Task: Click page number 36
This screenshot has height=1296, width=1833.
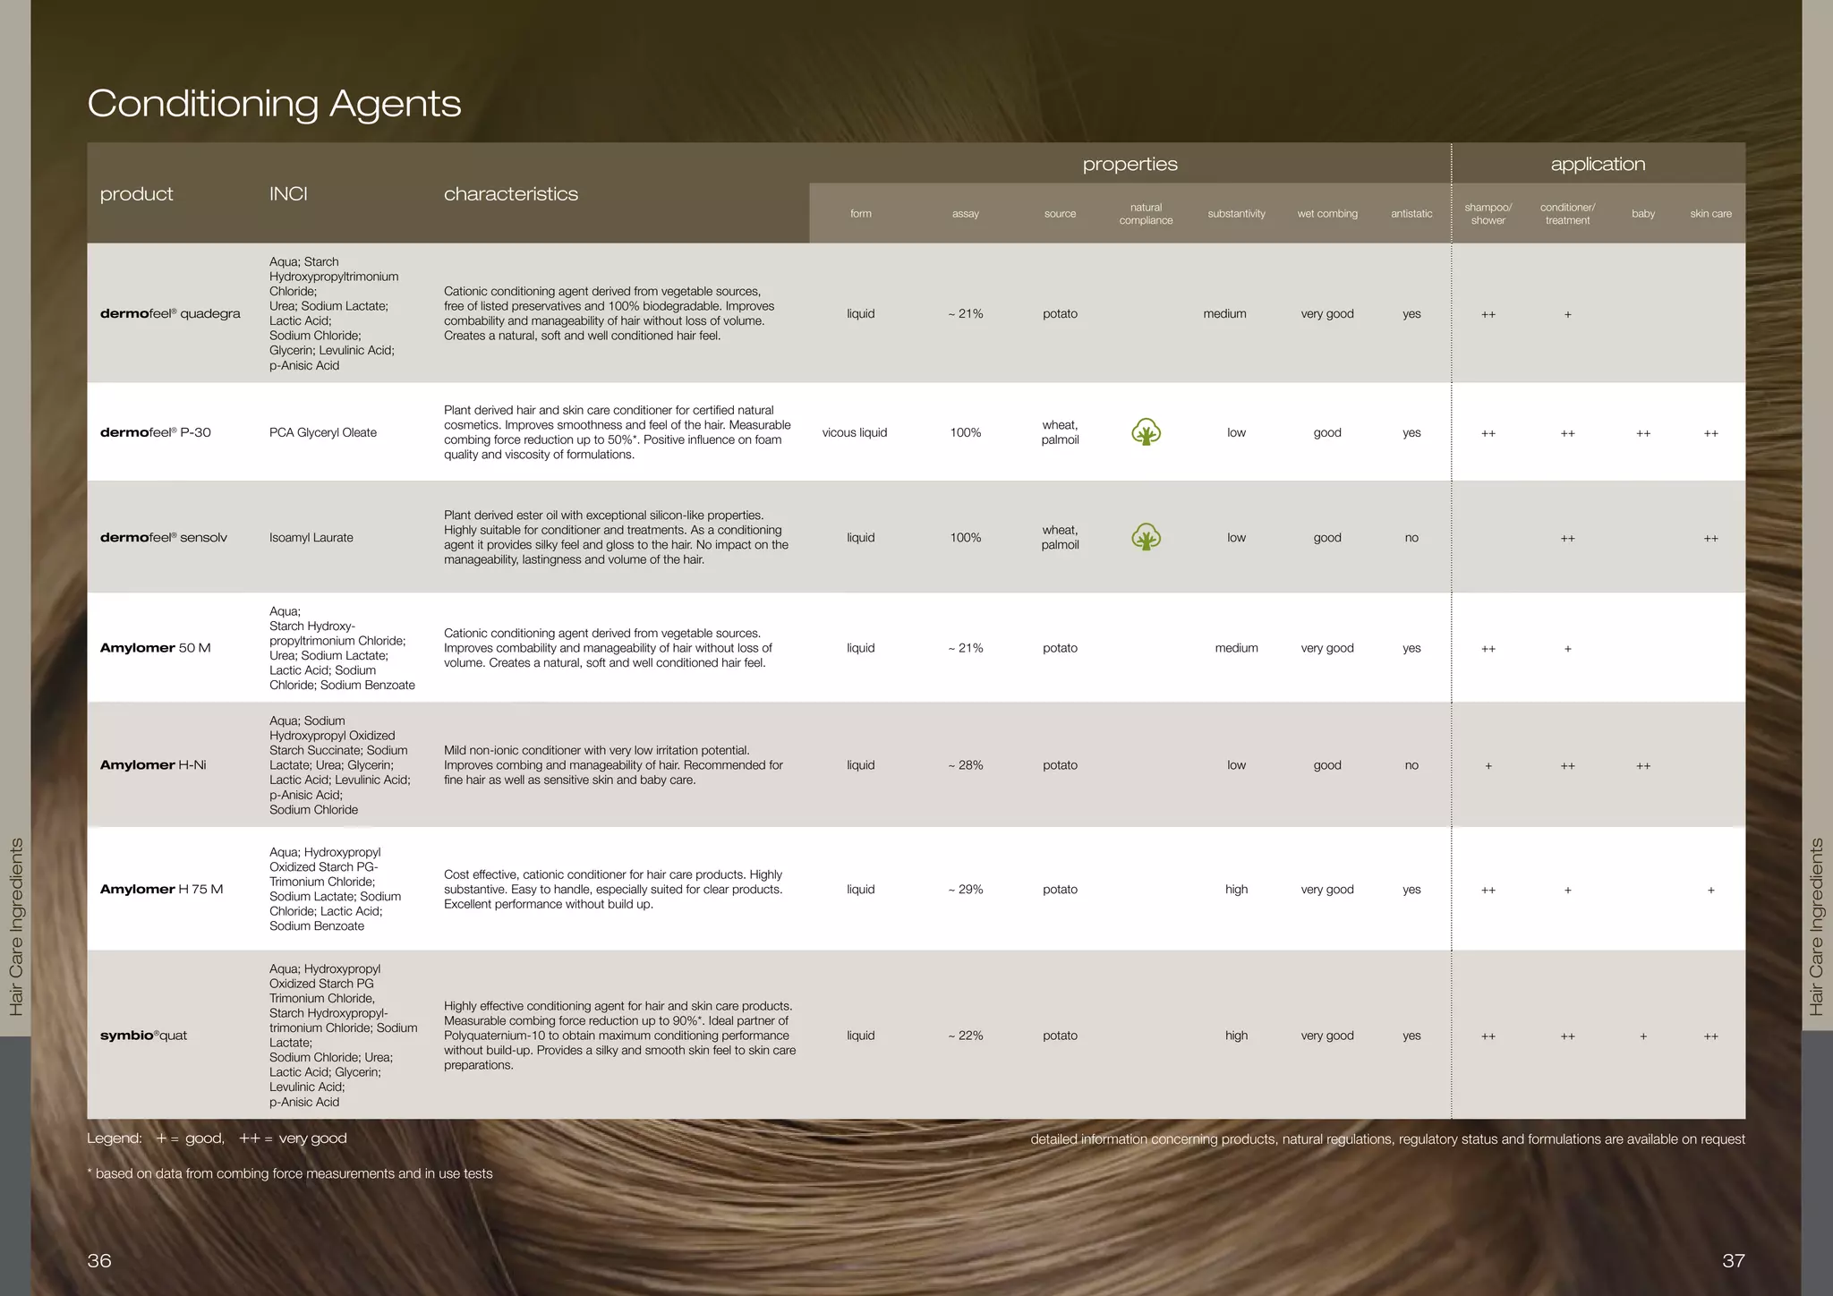Action: [x=99, y=1260]
